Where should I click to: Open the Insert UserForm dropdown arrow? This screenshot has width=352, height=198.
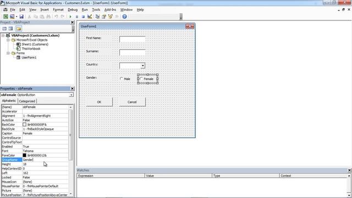(x=16, y=16)
